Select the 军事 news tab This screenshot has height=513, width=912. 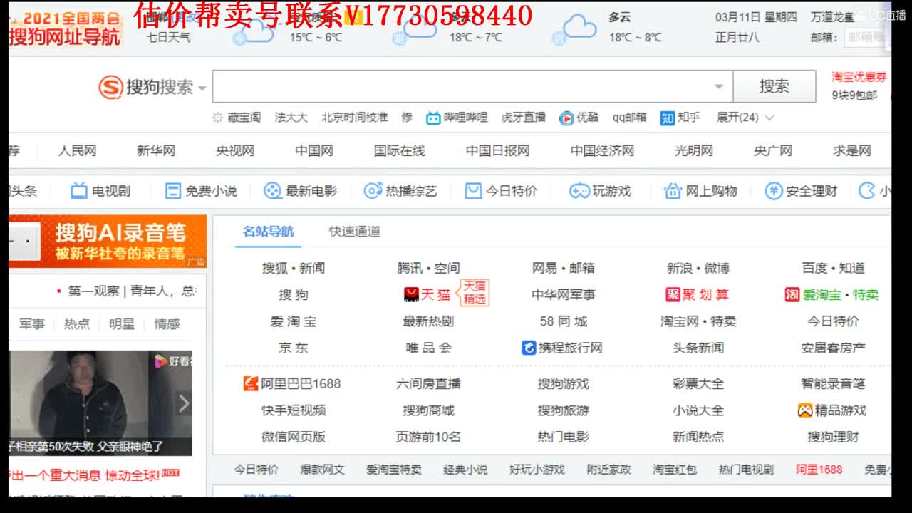[x=31, y=323]
